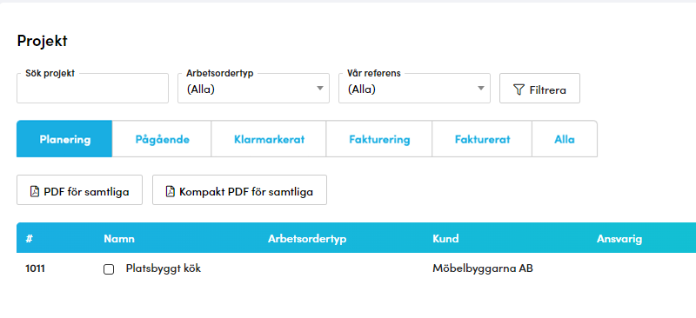Viewport: 696px width, 318px height.
Task: Sort by the Namn column header
Action: [x=119, y=239]
